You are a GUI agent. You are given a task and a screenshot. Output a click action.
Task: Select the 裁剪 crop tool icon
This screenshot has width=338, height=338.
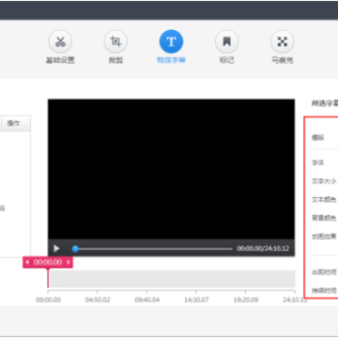(115, 41)
